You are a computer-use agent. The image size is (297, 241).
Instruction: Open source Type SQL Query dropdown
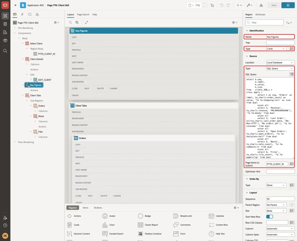[280, 68]
